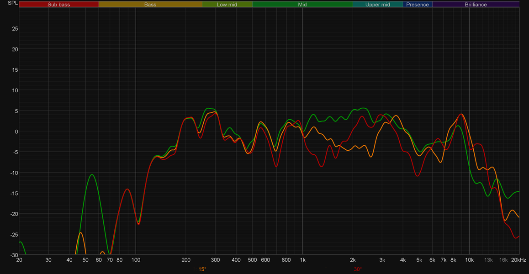Click the -5 dB vertical axis label
The width and height of the screenshot is (529, 274).
point(16,152)
